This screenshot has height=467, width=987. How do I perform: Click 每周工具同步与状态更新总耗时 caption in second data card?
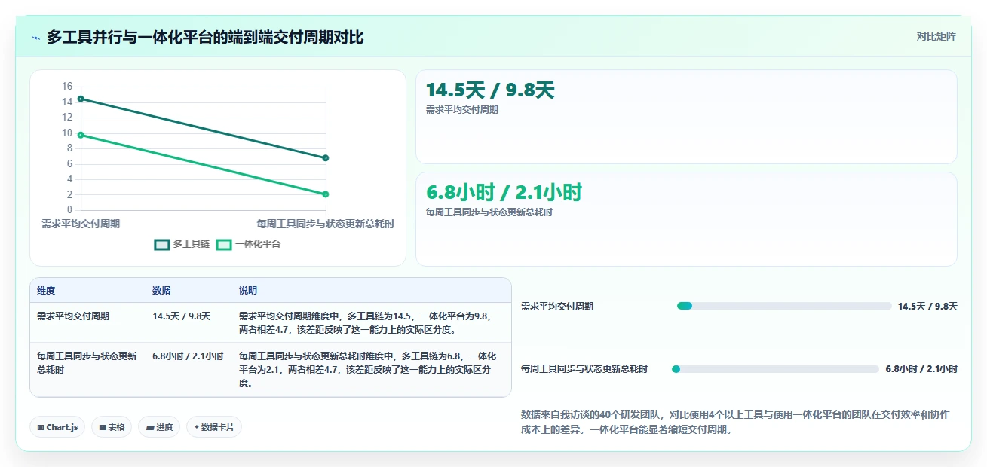tap(489, 212)
